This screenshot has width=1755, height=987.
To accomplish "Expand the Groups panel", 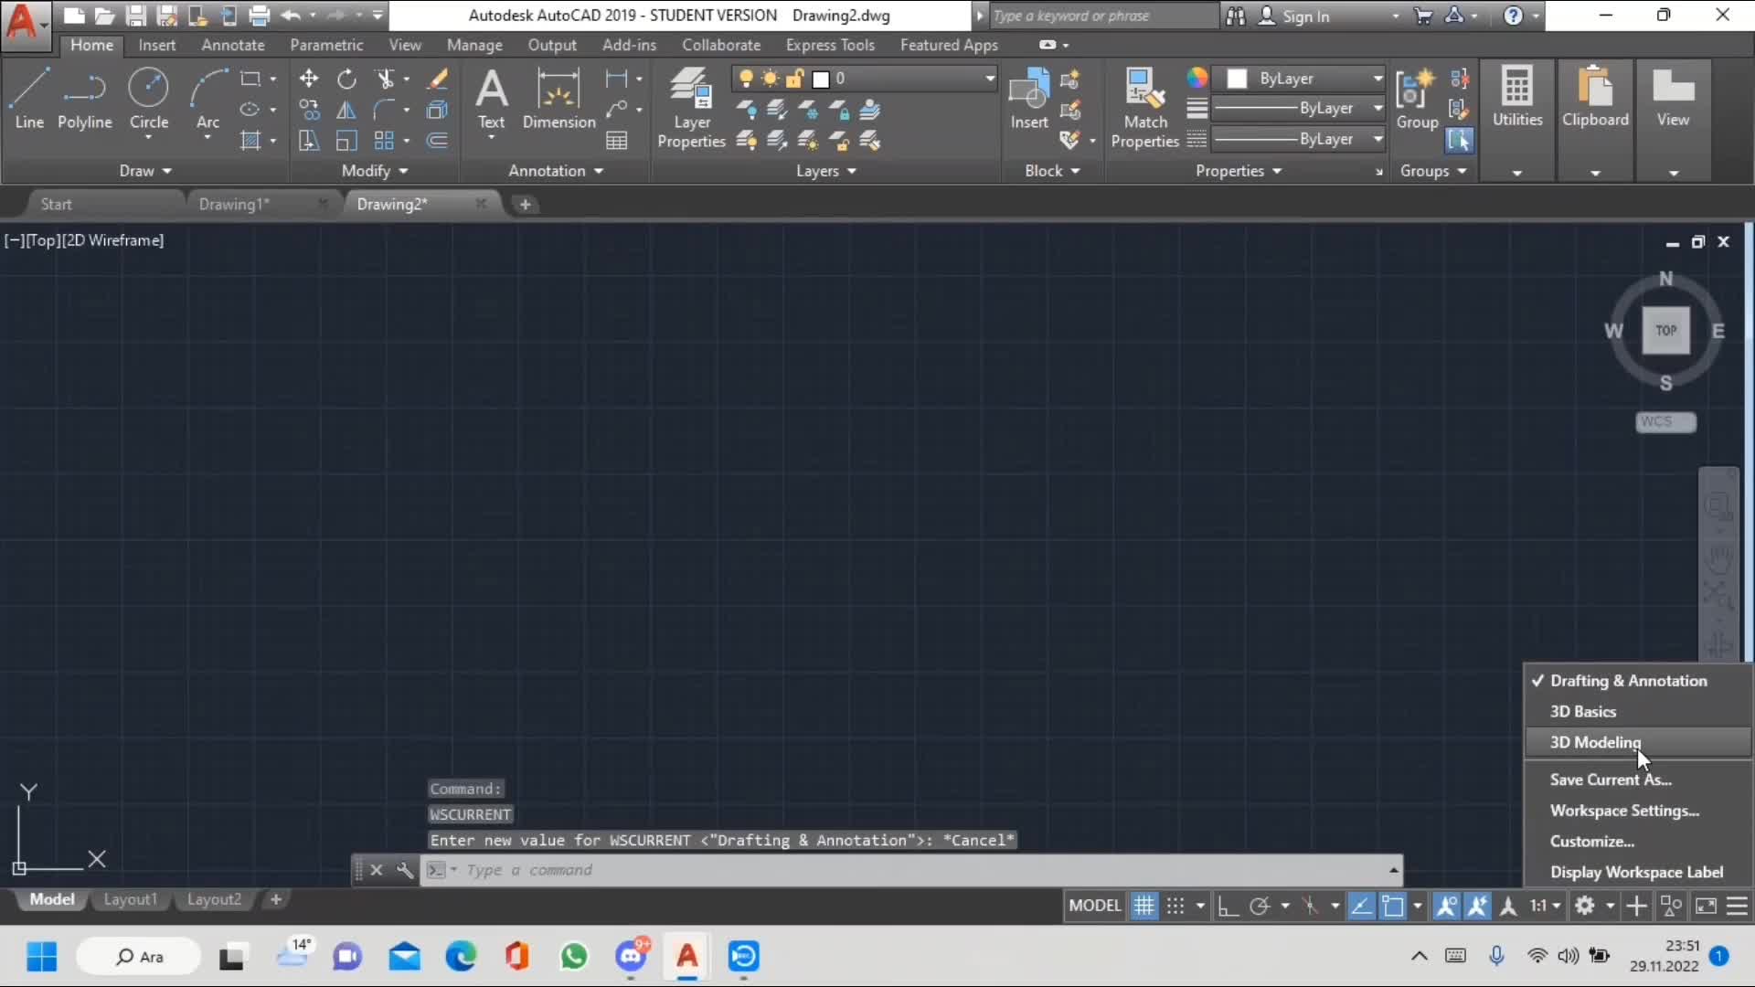I will [x=1432, y=171].
